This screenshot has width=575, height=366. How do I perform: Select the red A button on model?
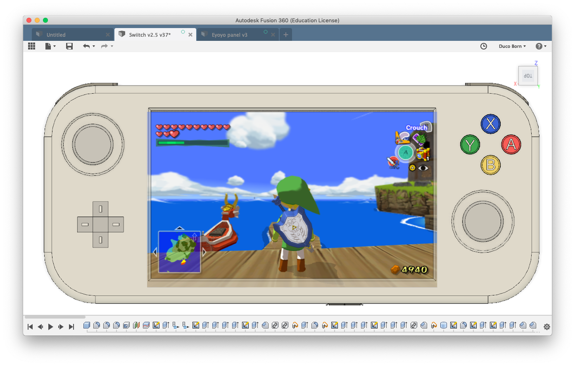[x=511, y=144]
